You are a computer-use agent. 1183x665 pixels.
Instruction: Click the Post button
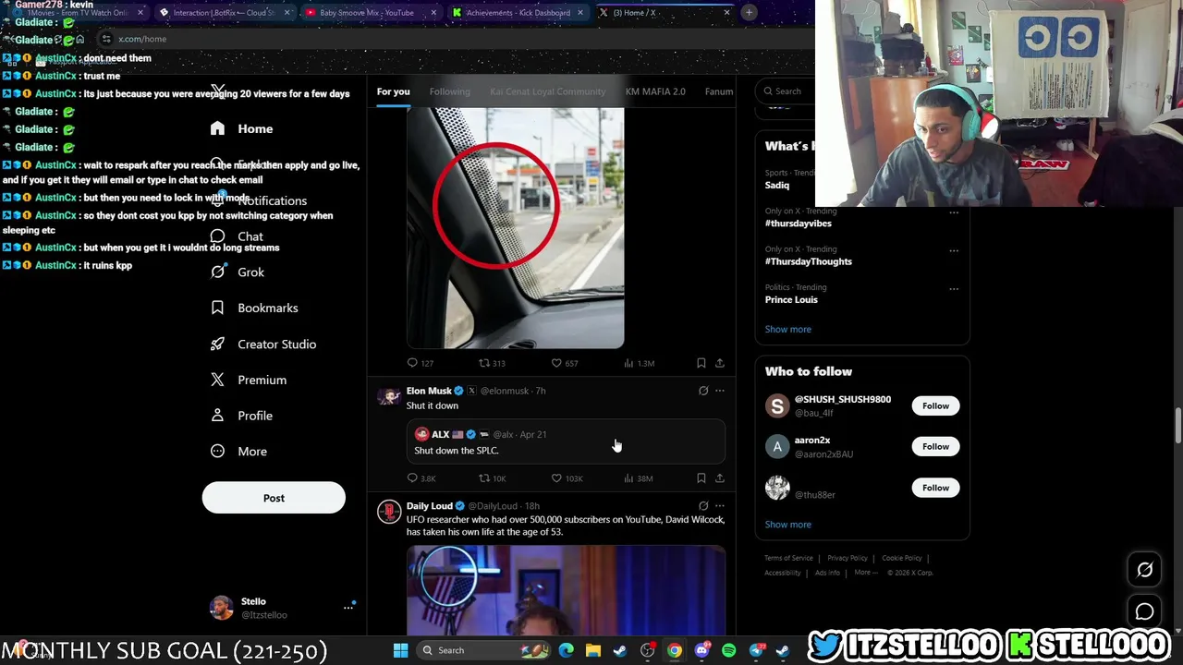pos(274,498)
